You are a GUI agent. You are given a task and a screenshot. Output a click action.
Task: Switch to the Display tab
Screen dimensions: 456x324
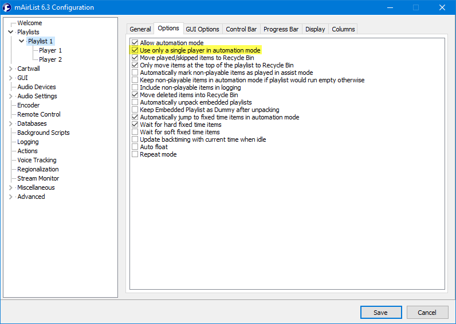point(315,29)
